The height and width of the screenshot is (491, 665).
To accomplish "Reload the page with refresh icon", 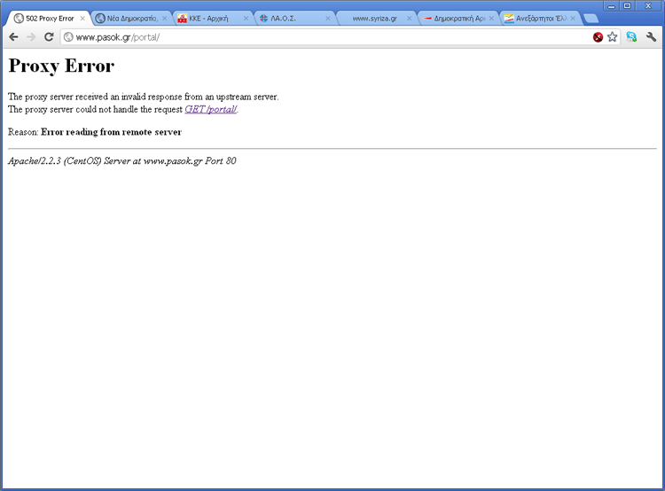I will pos(49,37).
